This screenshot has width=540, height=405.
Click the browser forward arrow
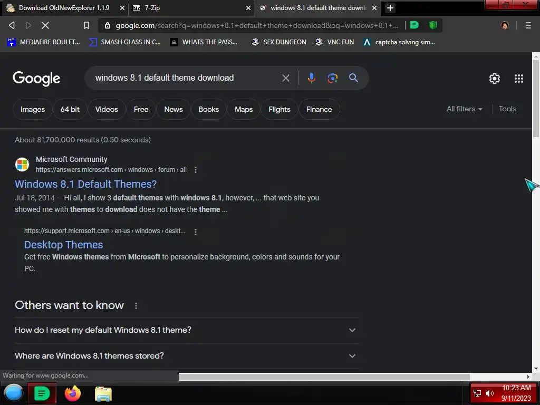coord(28,25)
